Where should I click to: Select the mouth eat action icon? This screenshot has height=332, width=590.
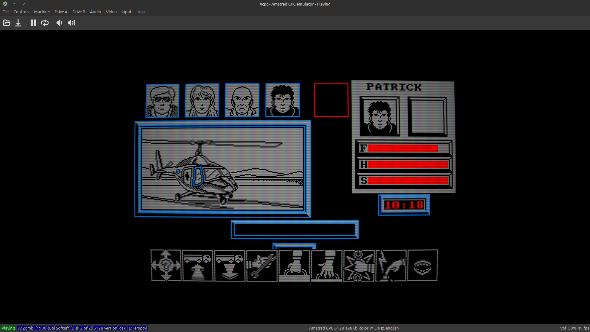click(423, 265)
